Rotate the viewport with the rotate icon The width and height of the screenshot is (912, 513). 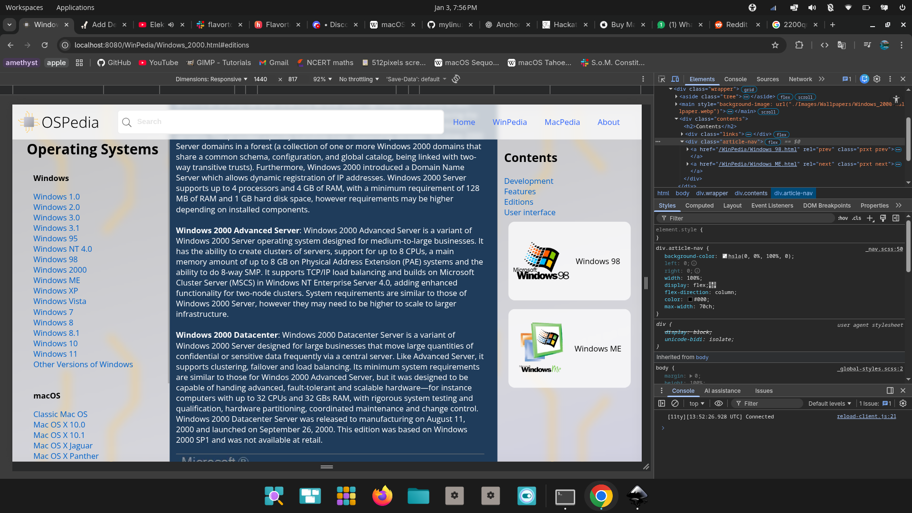point(456,79)
